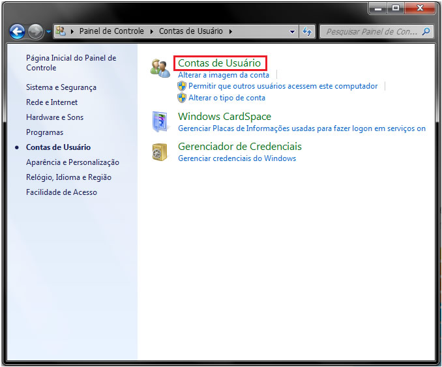Viewport: 442px width, 367px height.
Task: Click the Back navigation arrow button
Action: pos(17,31)
